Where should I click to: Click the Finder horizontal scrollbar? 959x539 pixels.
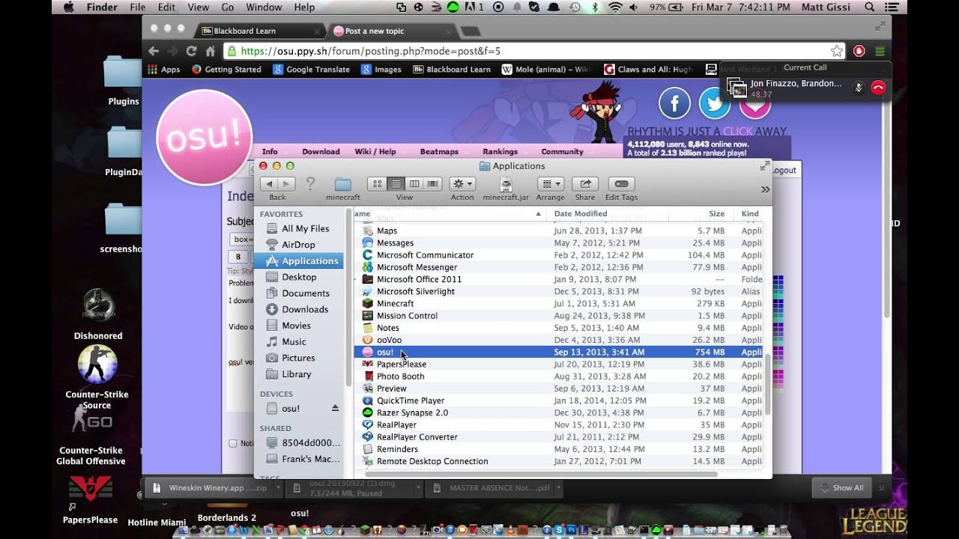(541, 474)
